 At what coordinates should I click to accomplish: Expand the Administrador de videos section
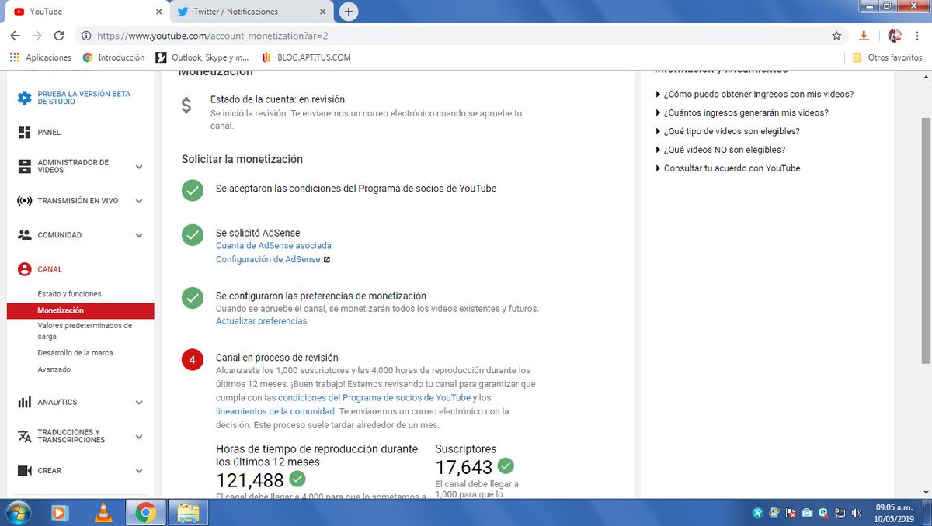pyautogui.click(x=139, y=167)
